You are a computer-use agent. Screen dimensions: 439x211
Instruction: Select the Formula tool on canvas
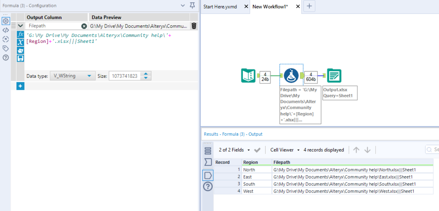tap(291, 76)
